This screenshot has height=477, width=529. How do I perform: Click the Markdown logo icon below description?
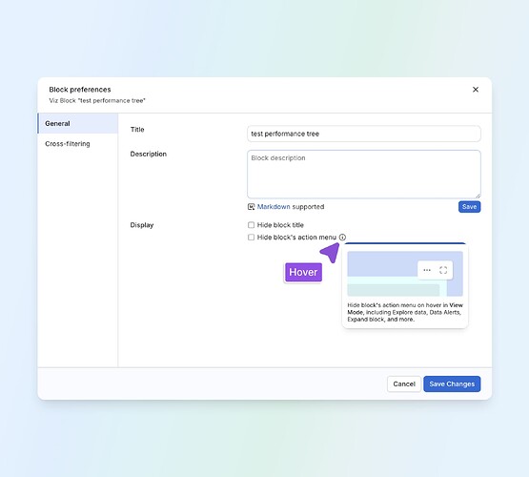[x=251, y=207]
